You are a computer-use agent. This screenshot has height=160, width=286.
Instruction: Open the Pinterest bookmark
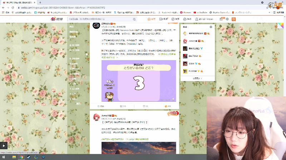[186, 12]
